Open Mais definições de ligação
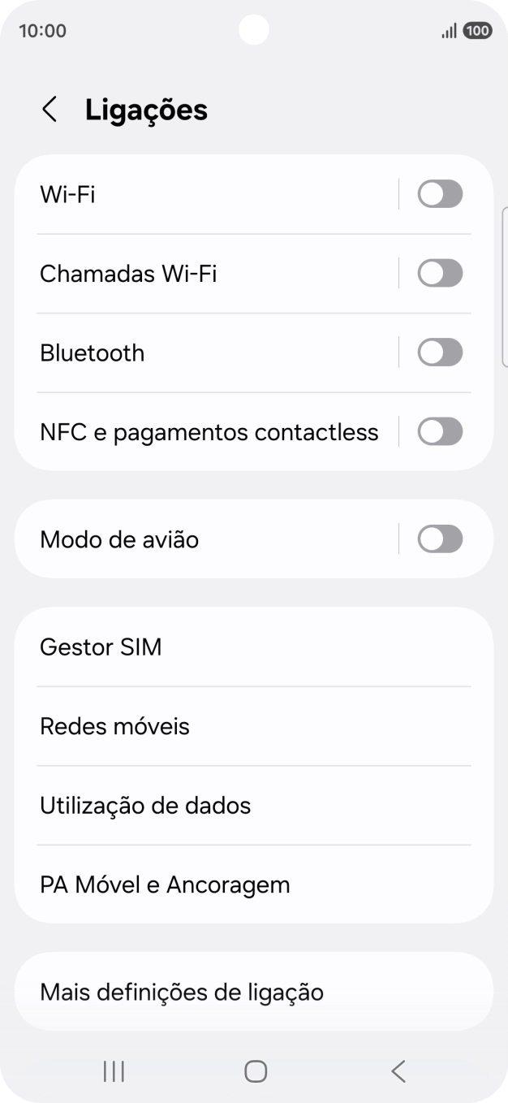Image resolution: width=508 pixels, height=1103 pixels. point(181,992)
